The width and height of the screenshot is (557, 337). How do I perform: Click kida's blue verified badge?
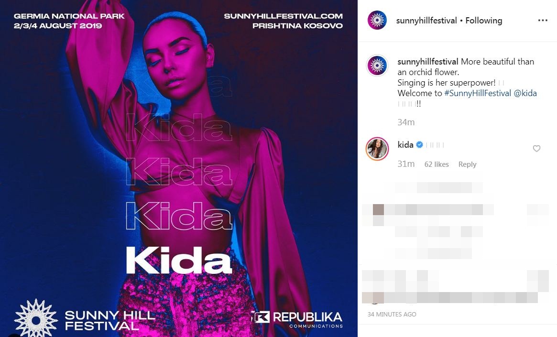419,144
